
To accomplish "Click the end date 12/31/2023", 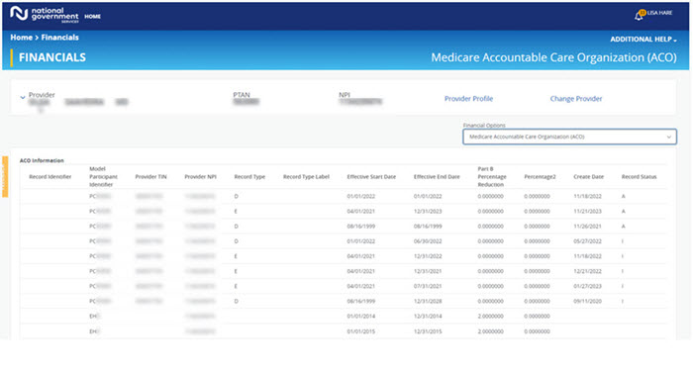I will click(x=428, y=211).
